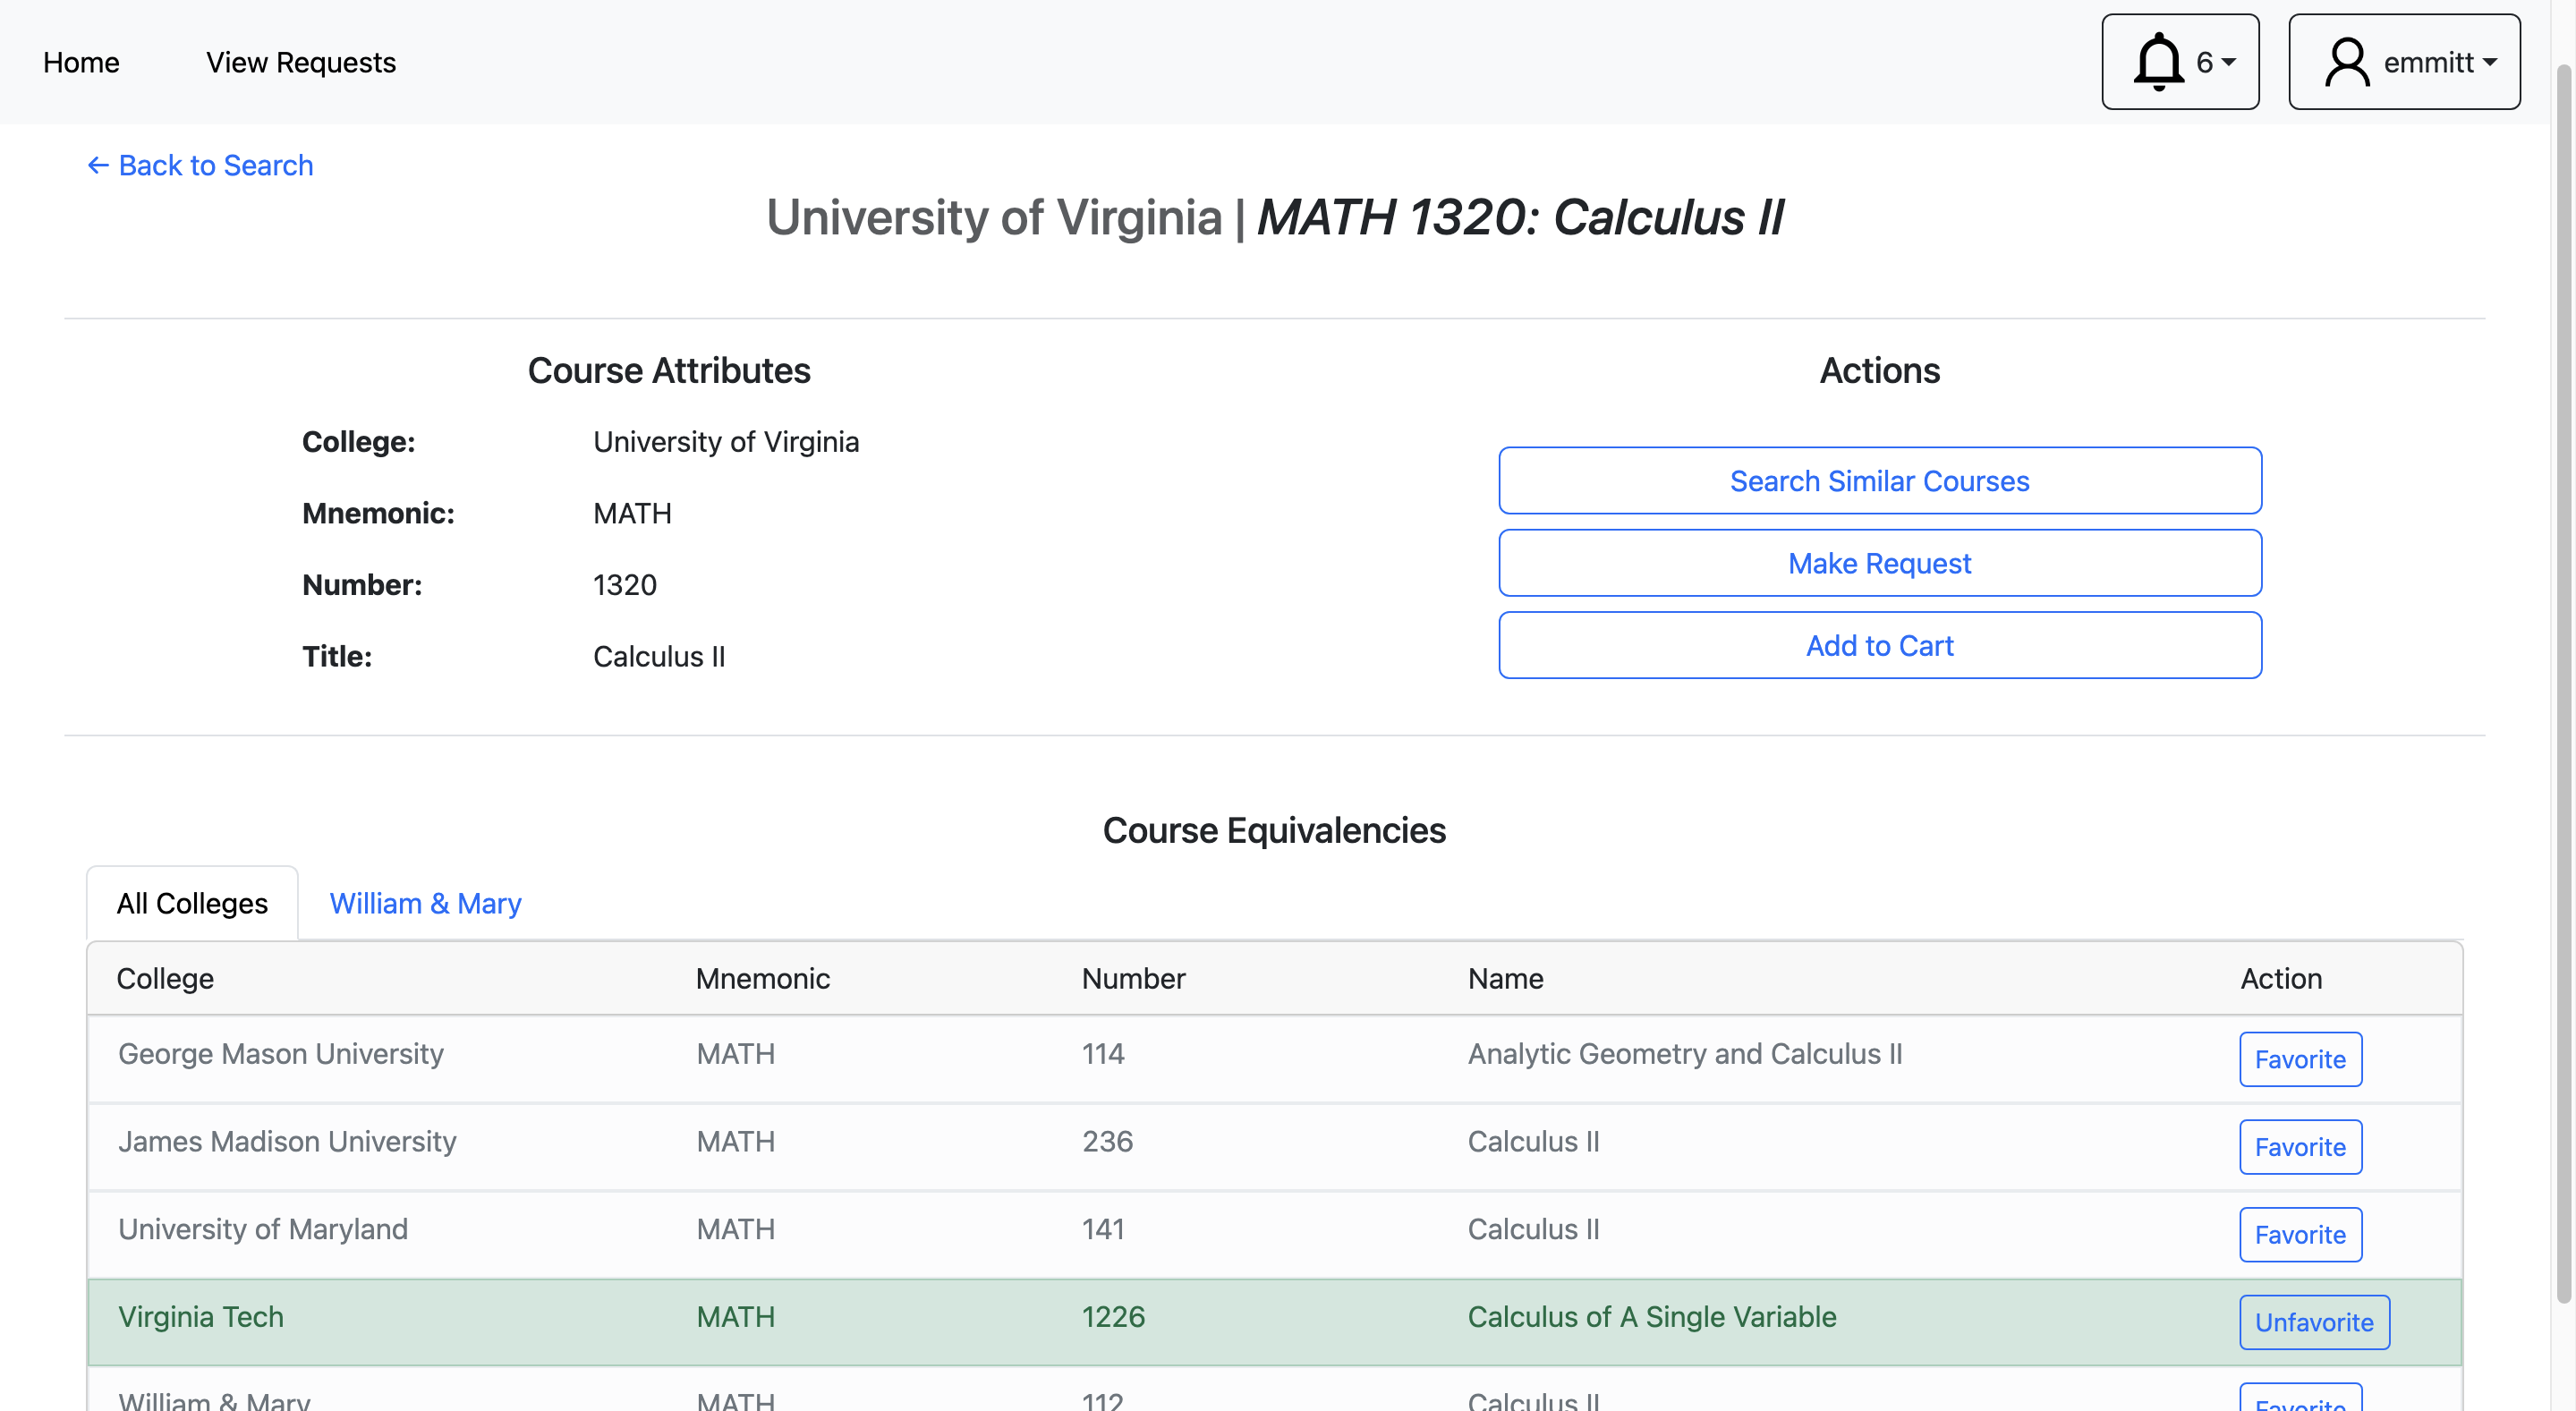Click course number 114
Viewport: 2576px width, 1411px height.
1103,1054
